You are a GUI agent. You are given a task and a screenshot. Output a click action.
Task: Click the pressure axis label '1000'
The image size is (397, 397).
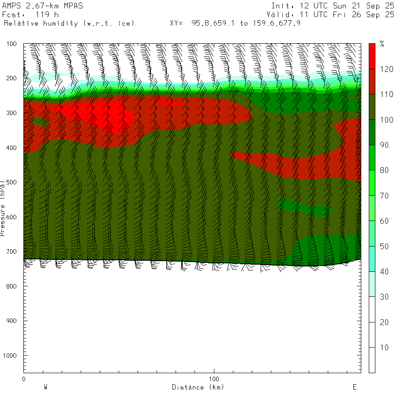point(10,356)
